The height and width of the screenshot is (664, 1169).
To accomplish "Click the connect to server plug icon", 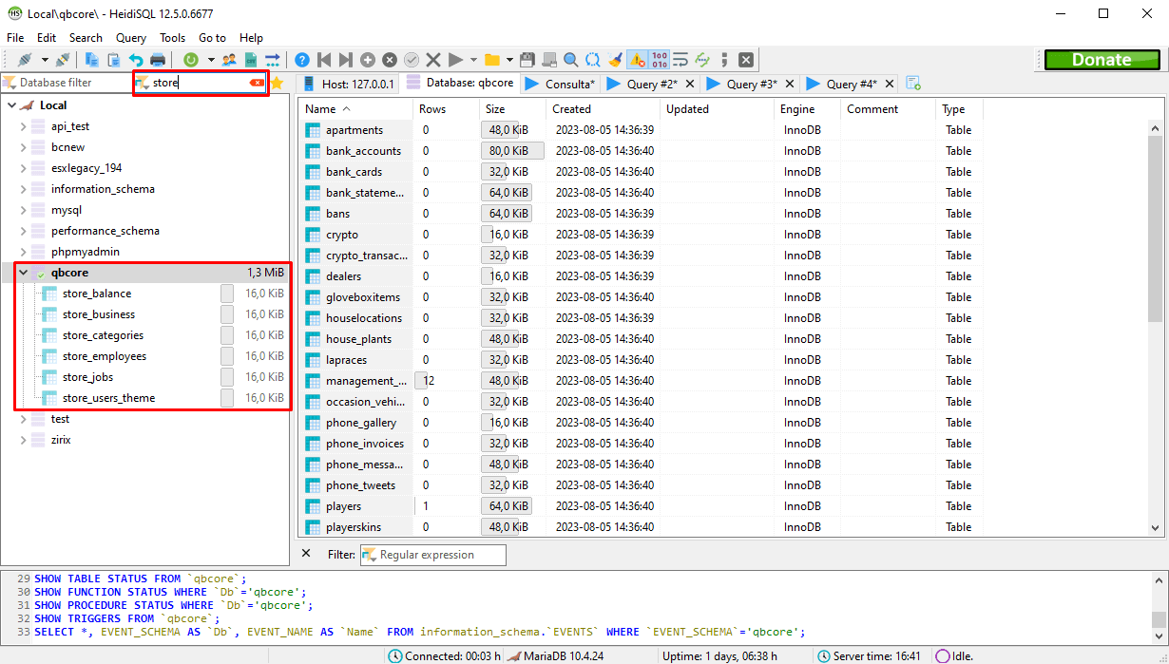I will pos(25,60).
